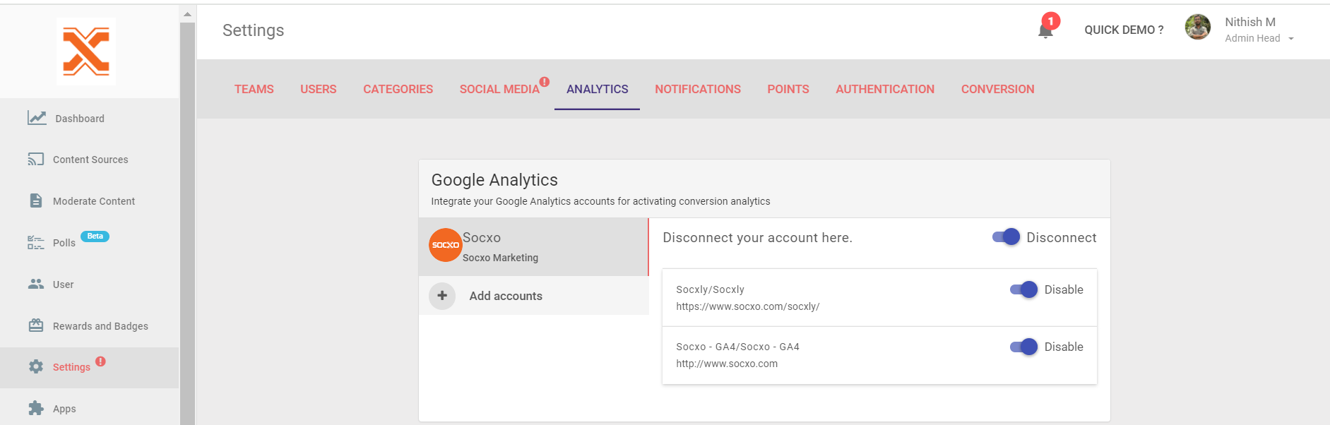The height and width of the screenshot is (425, 1330).
Task: Open Rewards and Badges in the sidebar
Action: [x=90, y=326]
